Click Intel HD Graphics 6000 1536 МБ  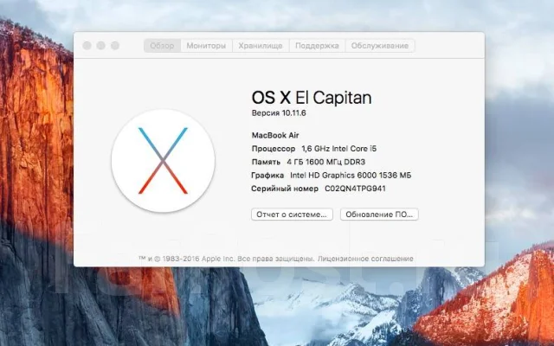[x=351, y=175]
